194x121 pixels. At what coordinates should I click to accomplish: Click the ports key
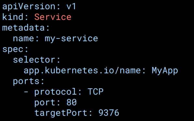[26, 82]
